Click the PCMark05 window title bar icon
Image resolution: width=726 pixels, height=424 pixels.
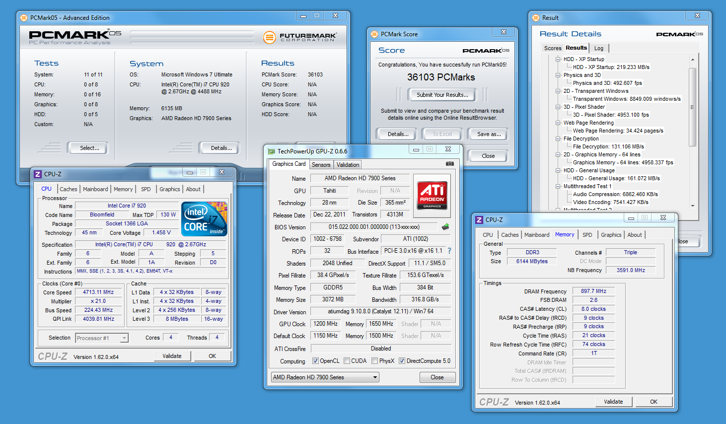23,18
